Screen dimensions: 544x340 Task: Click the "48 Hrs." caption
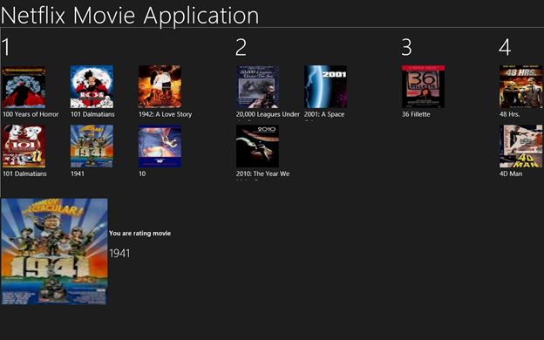(510, 114)
